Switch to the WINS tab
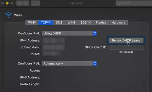Screen dimensions: 152x92 coord(71,23)
